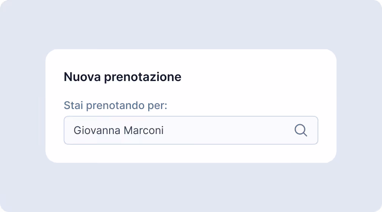Click the "Nuova prenotazione" heading
The height and width of the screenshot is (212, 382).
click(x=122, y=77)
